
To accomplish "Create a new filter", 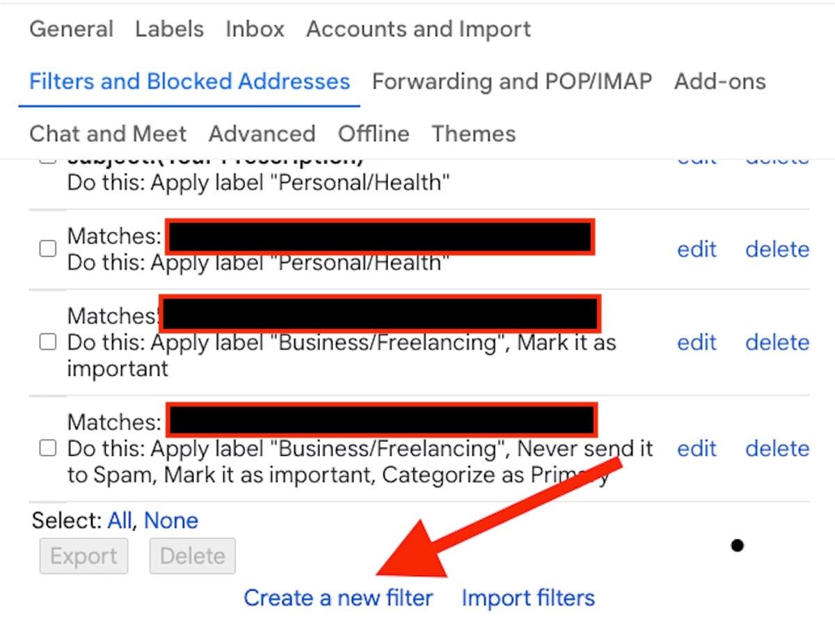I will coord(339,597).
